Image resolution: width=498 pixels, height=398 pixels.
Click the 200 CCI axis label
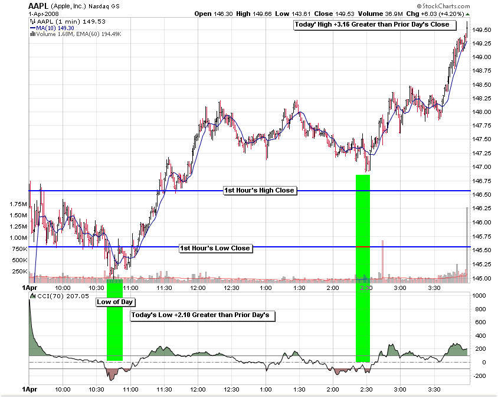480,349
